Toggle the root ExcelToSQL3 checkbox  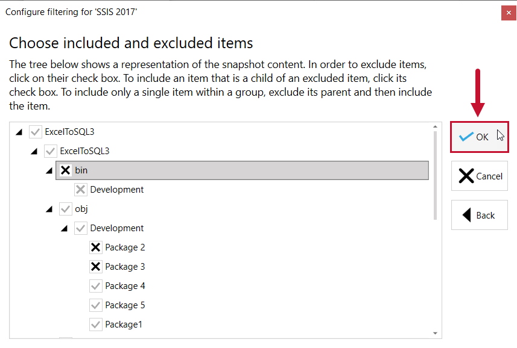(x=35, y=132)
